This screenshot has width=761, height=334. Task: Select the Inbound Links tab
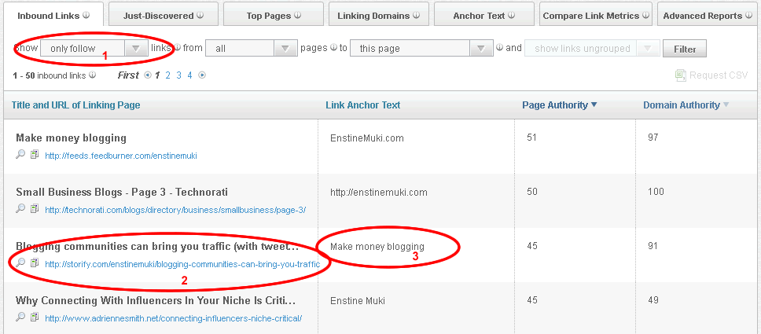53,15
